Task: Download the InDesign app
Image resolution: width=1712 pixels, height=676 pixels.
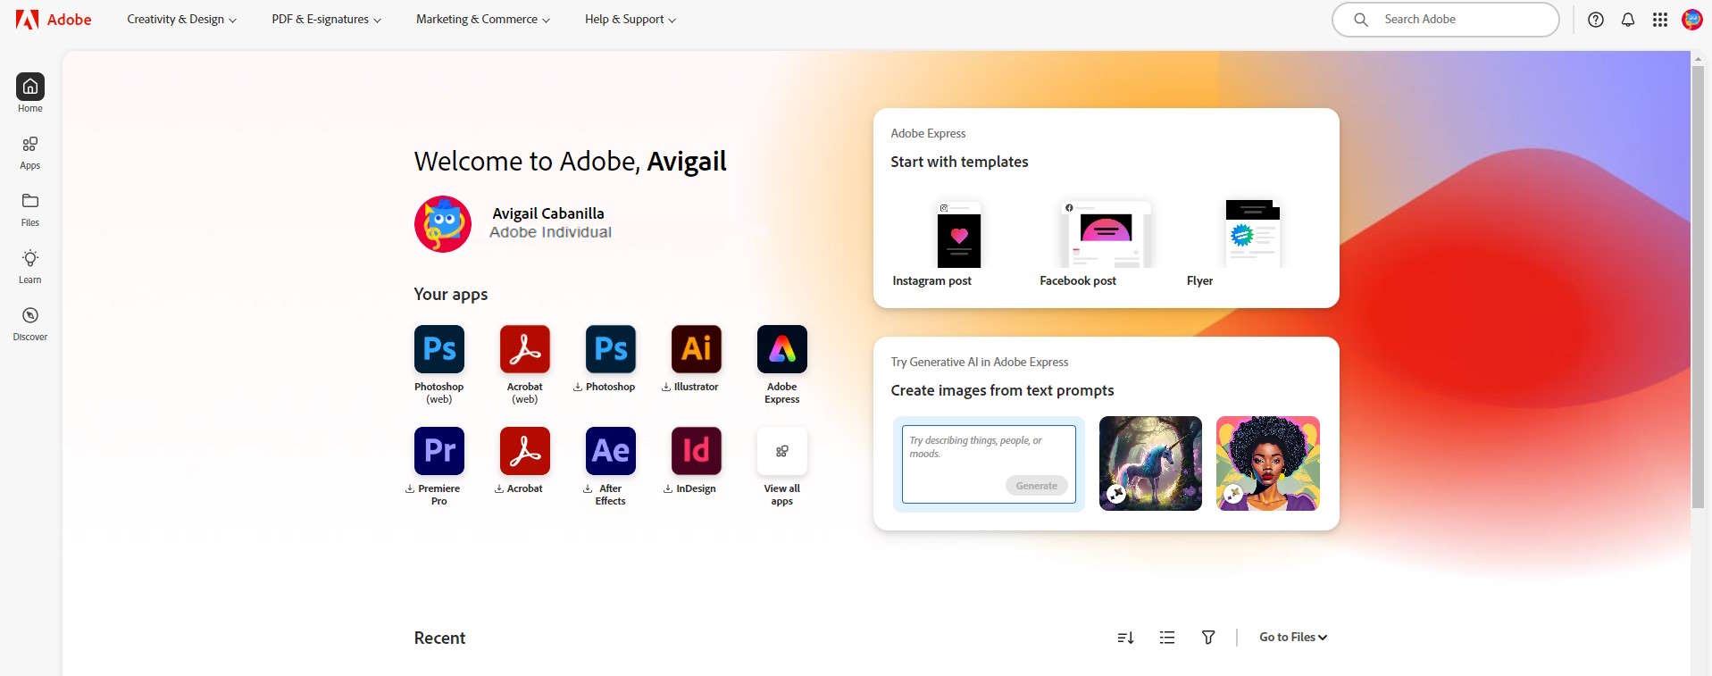Action: 697,451
